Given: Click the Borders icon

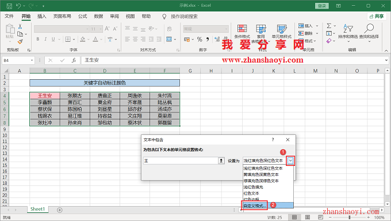Looking at the screenshot, I should [x=68, y=39].
